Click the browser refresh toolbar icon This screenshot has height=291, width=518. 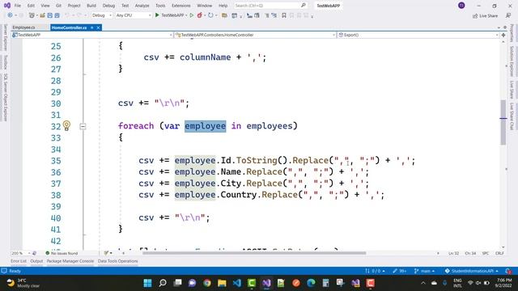(x=210, y=15)
